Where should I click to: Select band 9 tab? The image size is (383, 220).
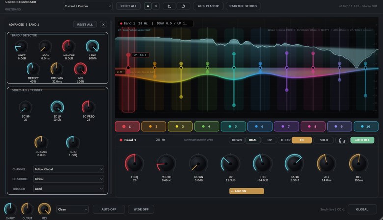click(x=339, y=127)
